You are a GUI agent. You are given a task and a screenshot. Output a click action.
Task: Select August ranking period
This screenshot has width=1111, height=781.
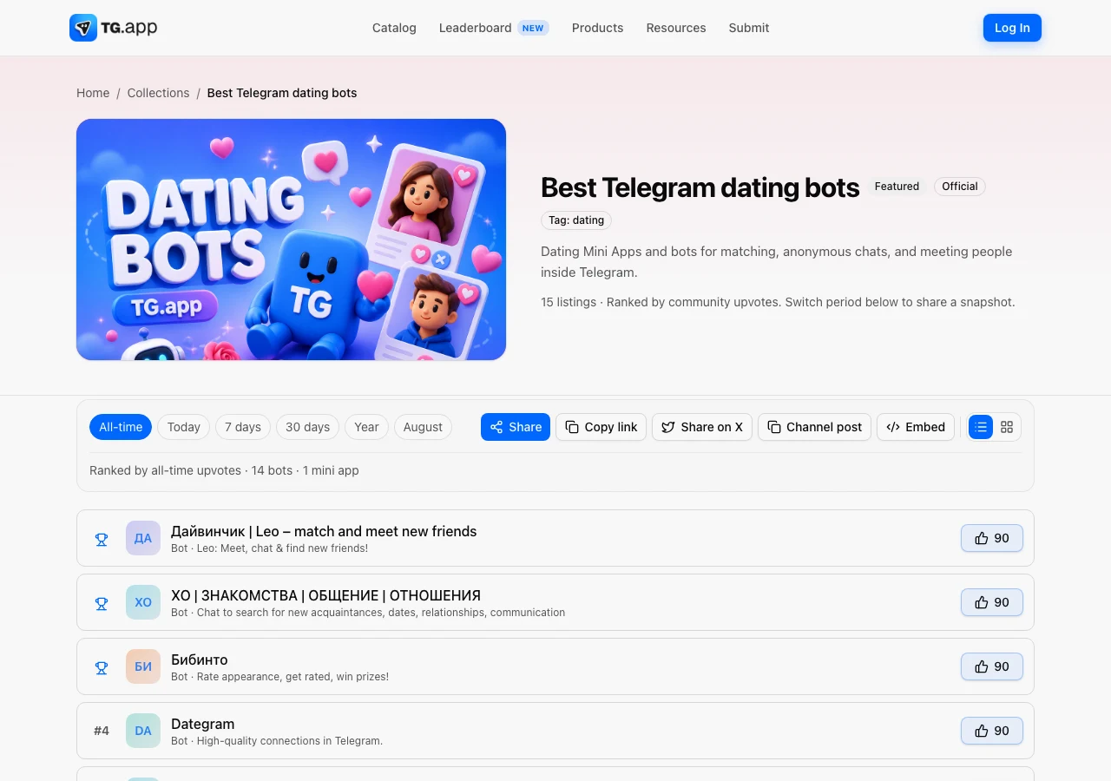click(x=423, y=427)
